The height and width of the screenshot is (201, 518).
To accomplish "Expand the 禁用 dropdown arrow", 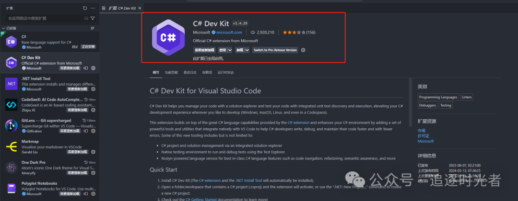I will click(230, 50).
